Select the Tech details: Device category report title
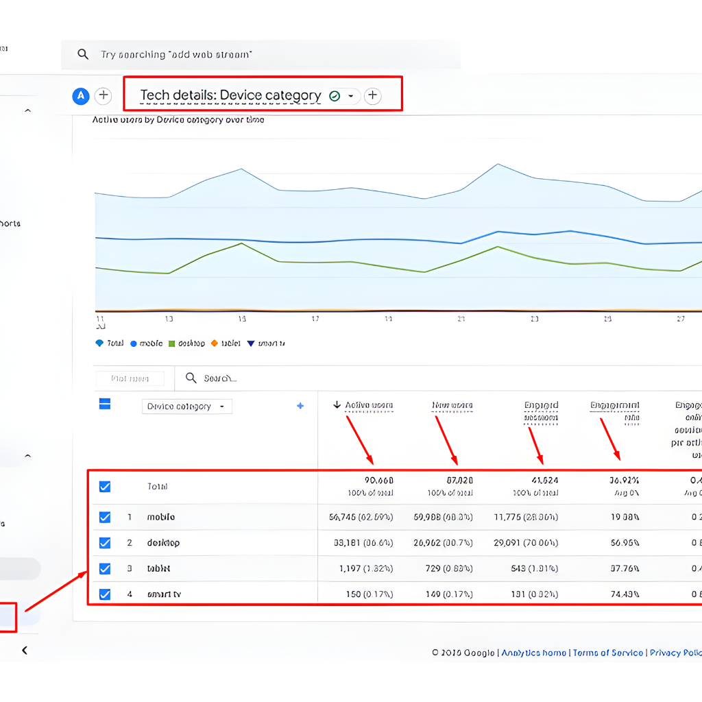 pos(230,95)
